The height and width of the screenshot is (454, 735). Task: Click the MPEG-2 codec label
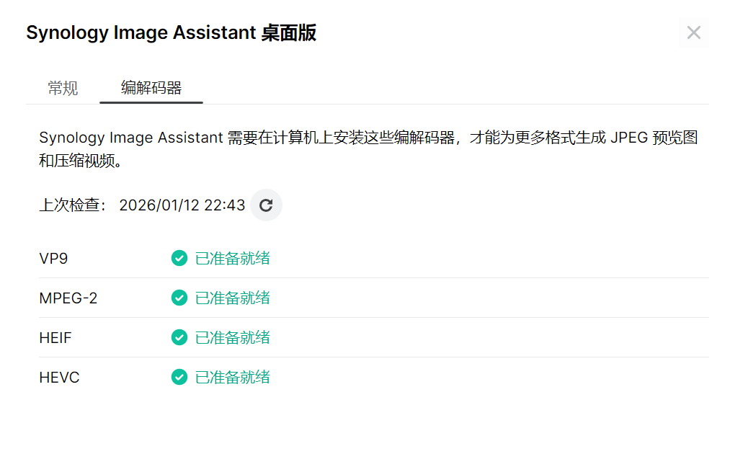click(x=68, y=298)
